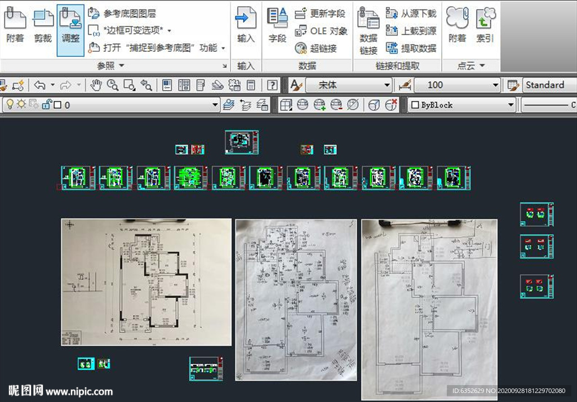Attach a point cloud with 附着
577x402 pixels.
point(457,24)
